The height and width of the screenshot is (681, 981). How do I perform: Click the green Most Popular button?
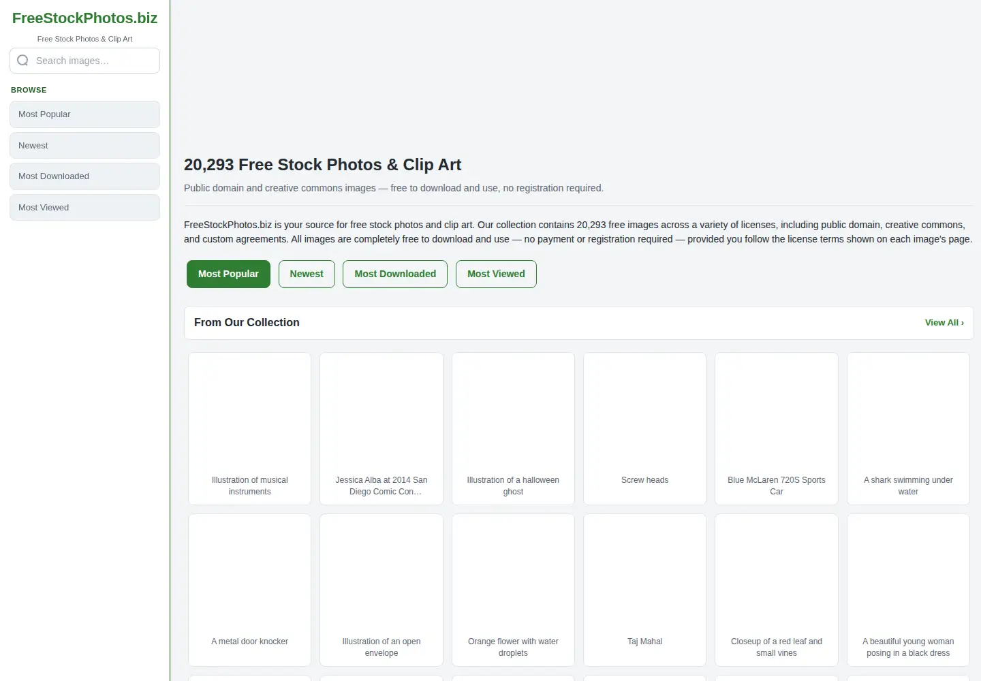[228, 274]
